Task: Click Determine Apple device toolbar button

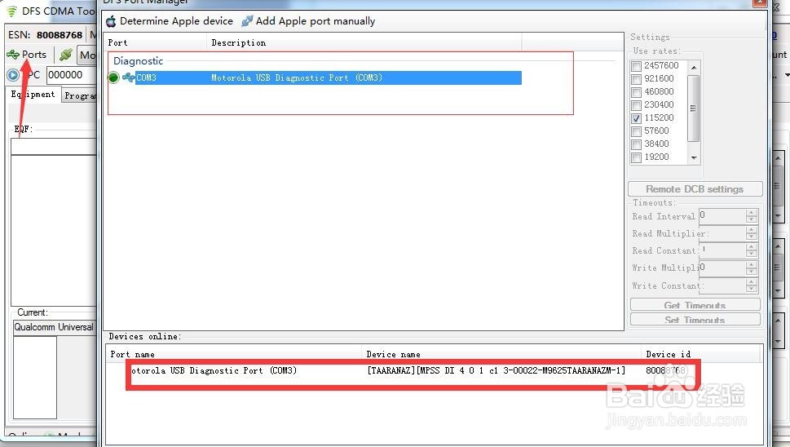Action: 170,21
